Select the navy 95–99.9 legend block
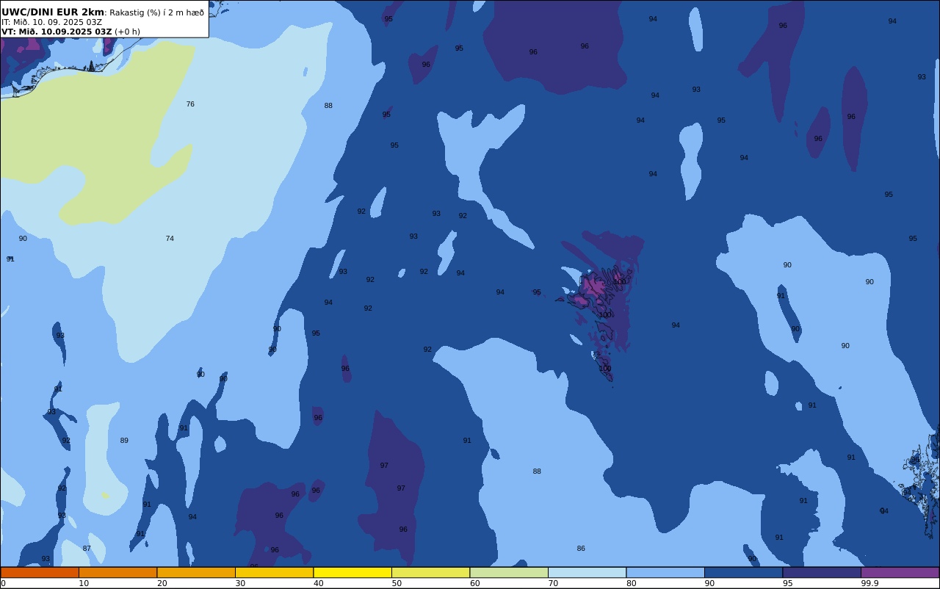The image size is (940, 589). (822, 572)
